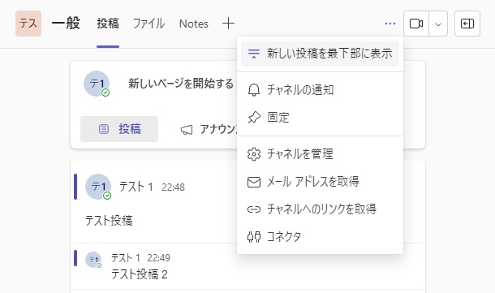Switch to the Notes tab

pyautogui.click(x=194, y=24)
